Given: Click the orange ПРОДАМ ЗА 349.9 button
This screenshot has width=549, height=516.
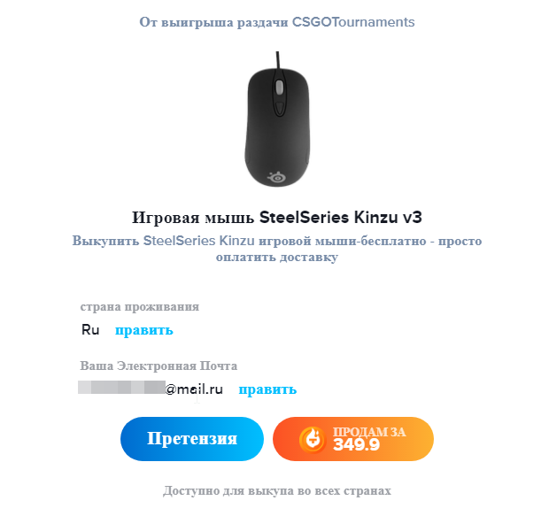Looking at the screenshot, I should coord(353,439).
